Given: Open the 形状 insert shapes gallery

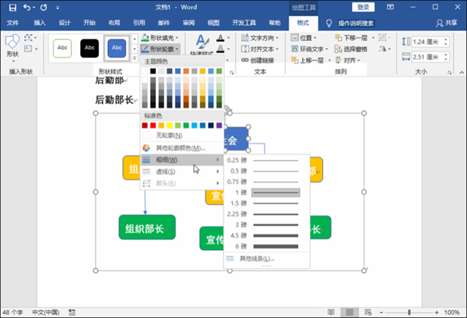Looking at the screenshot, I should point(13,48).
